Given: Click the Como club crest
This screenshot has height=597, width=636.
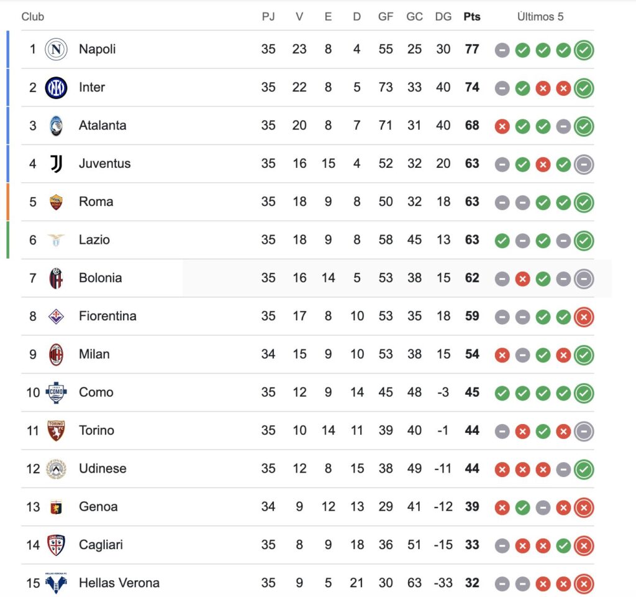Looking at the screenshot, I should click(56, 393).
